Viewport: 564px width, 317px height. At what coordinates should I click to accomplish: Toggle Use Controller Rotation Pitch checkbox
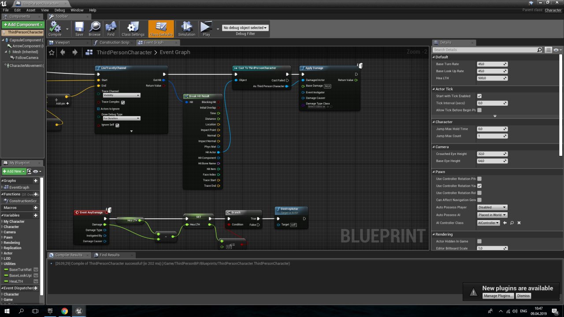[479, 179]
